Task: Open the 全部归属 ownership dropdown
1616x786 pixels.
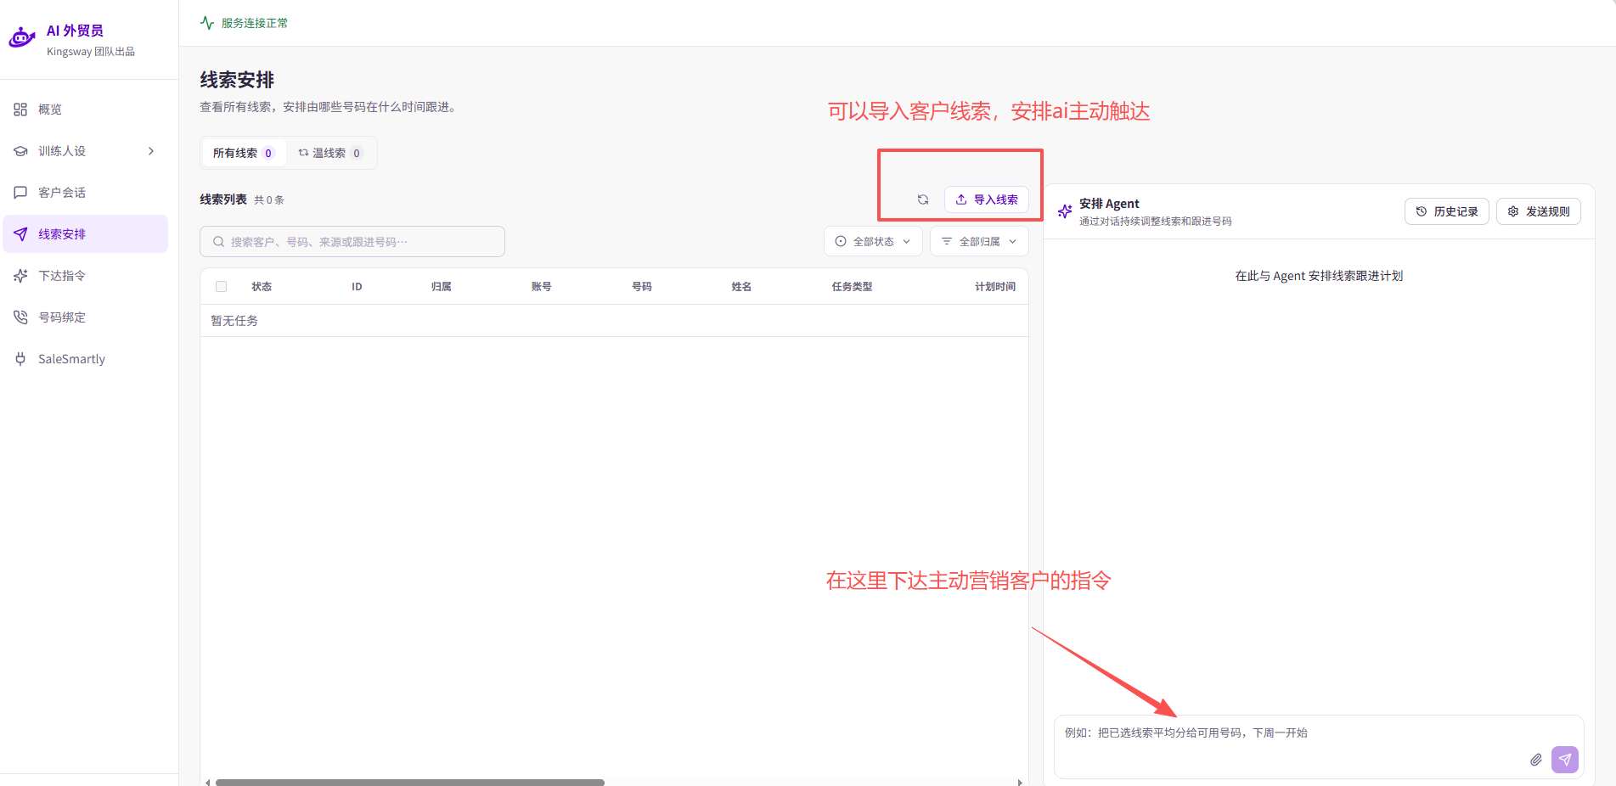Action: pos(979,242)
